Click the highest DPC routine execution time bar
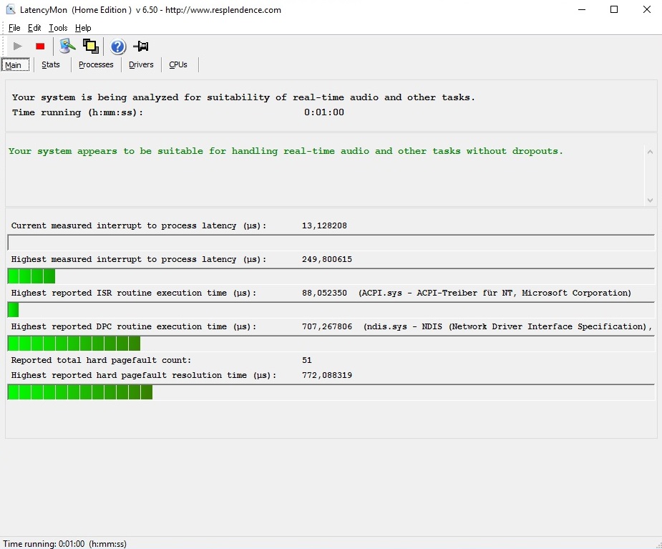This screenshot has height=549, width=662. point(331,344)
